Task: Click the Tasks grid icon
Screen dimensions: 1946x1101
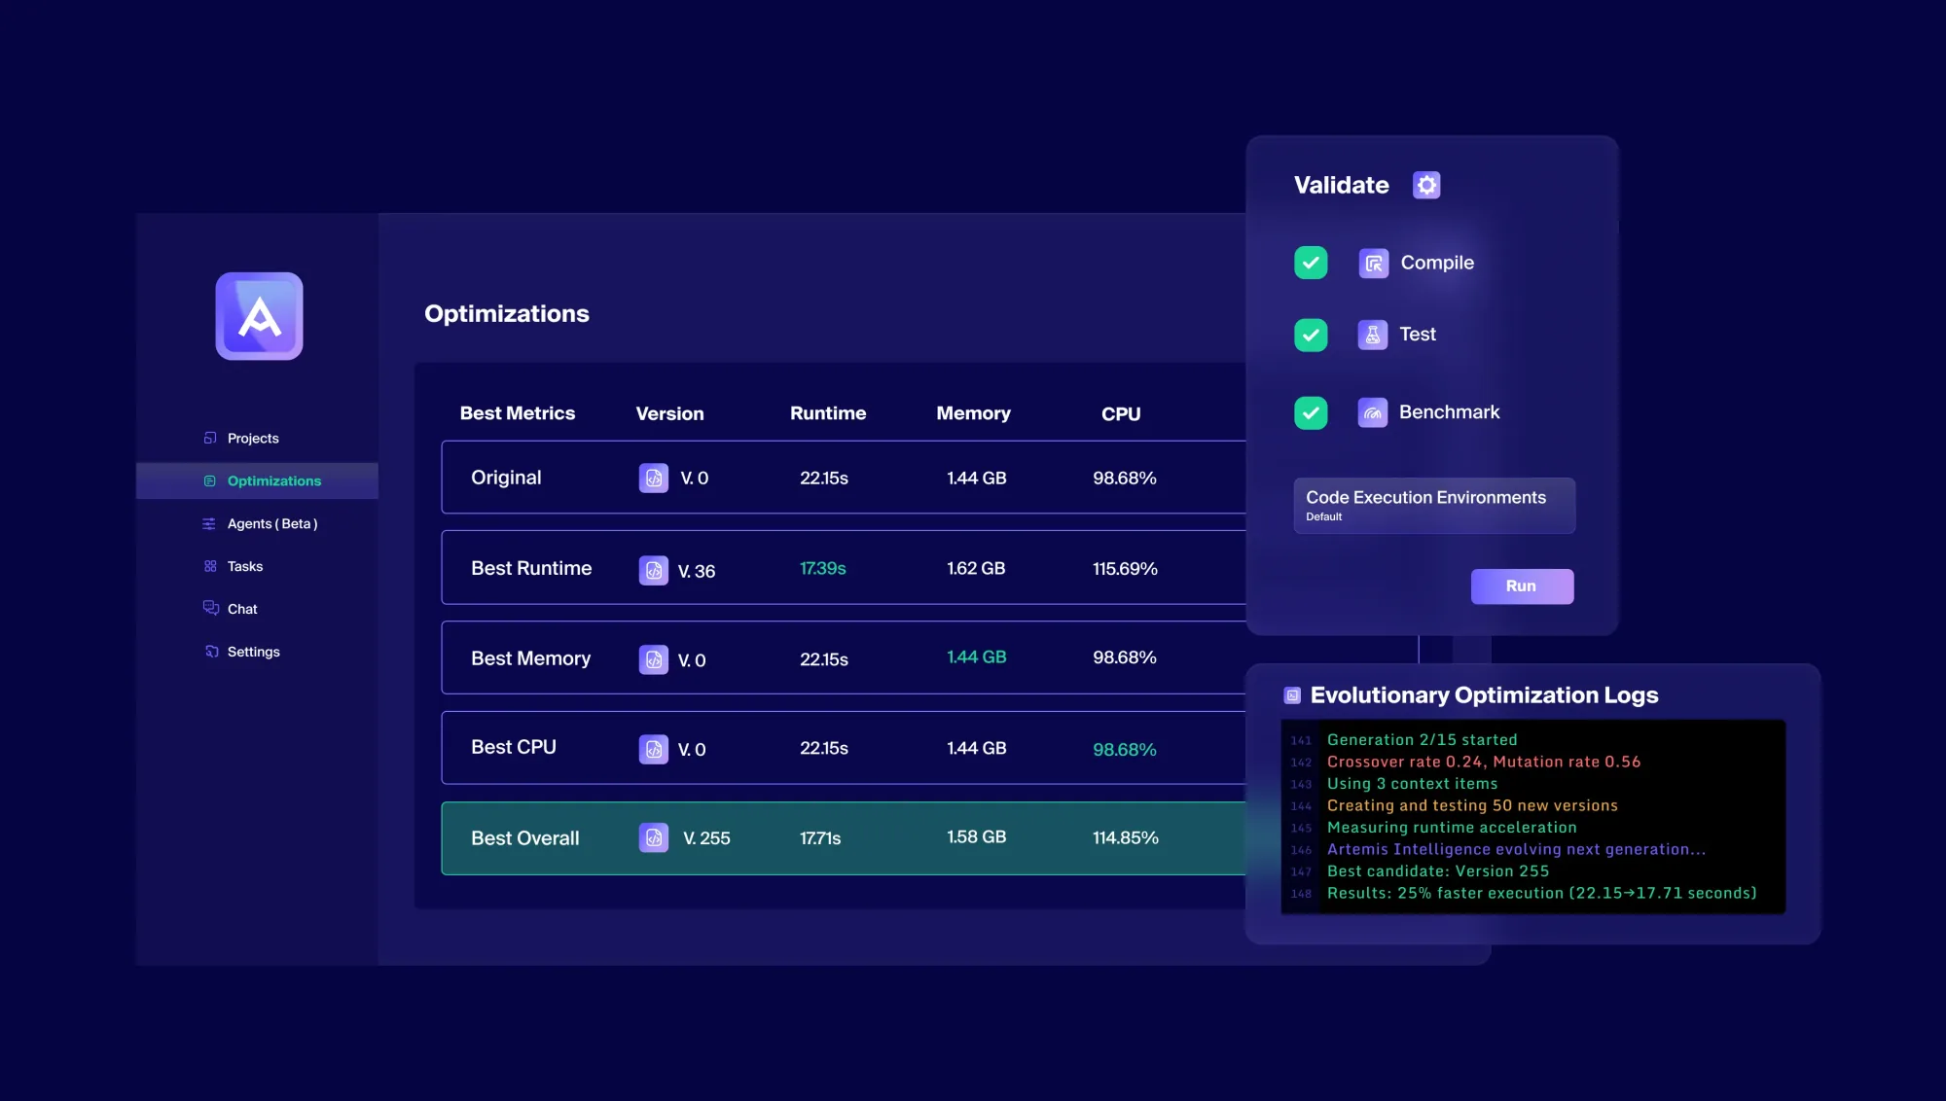Action: tap(210, 566)
